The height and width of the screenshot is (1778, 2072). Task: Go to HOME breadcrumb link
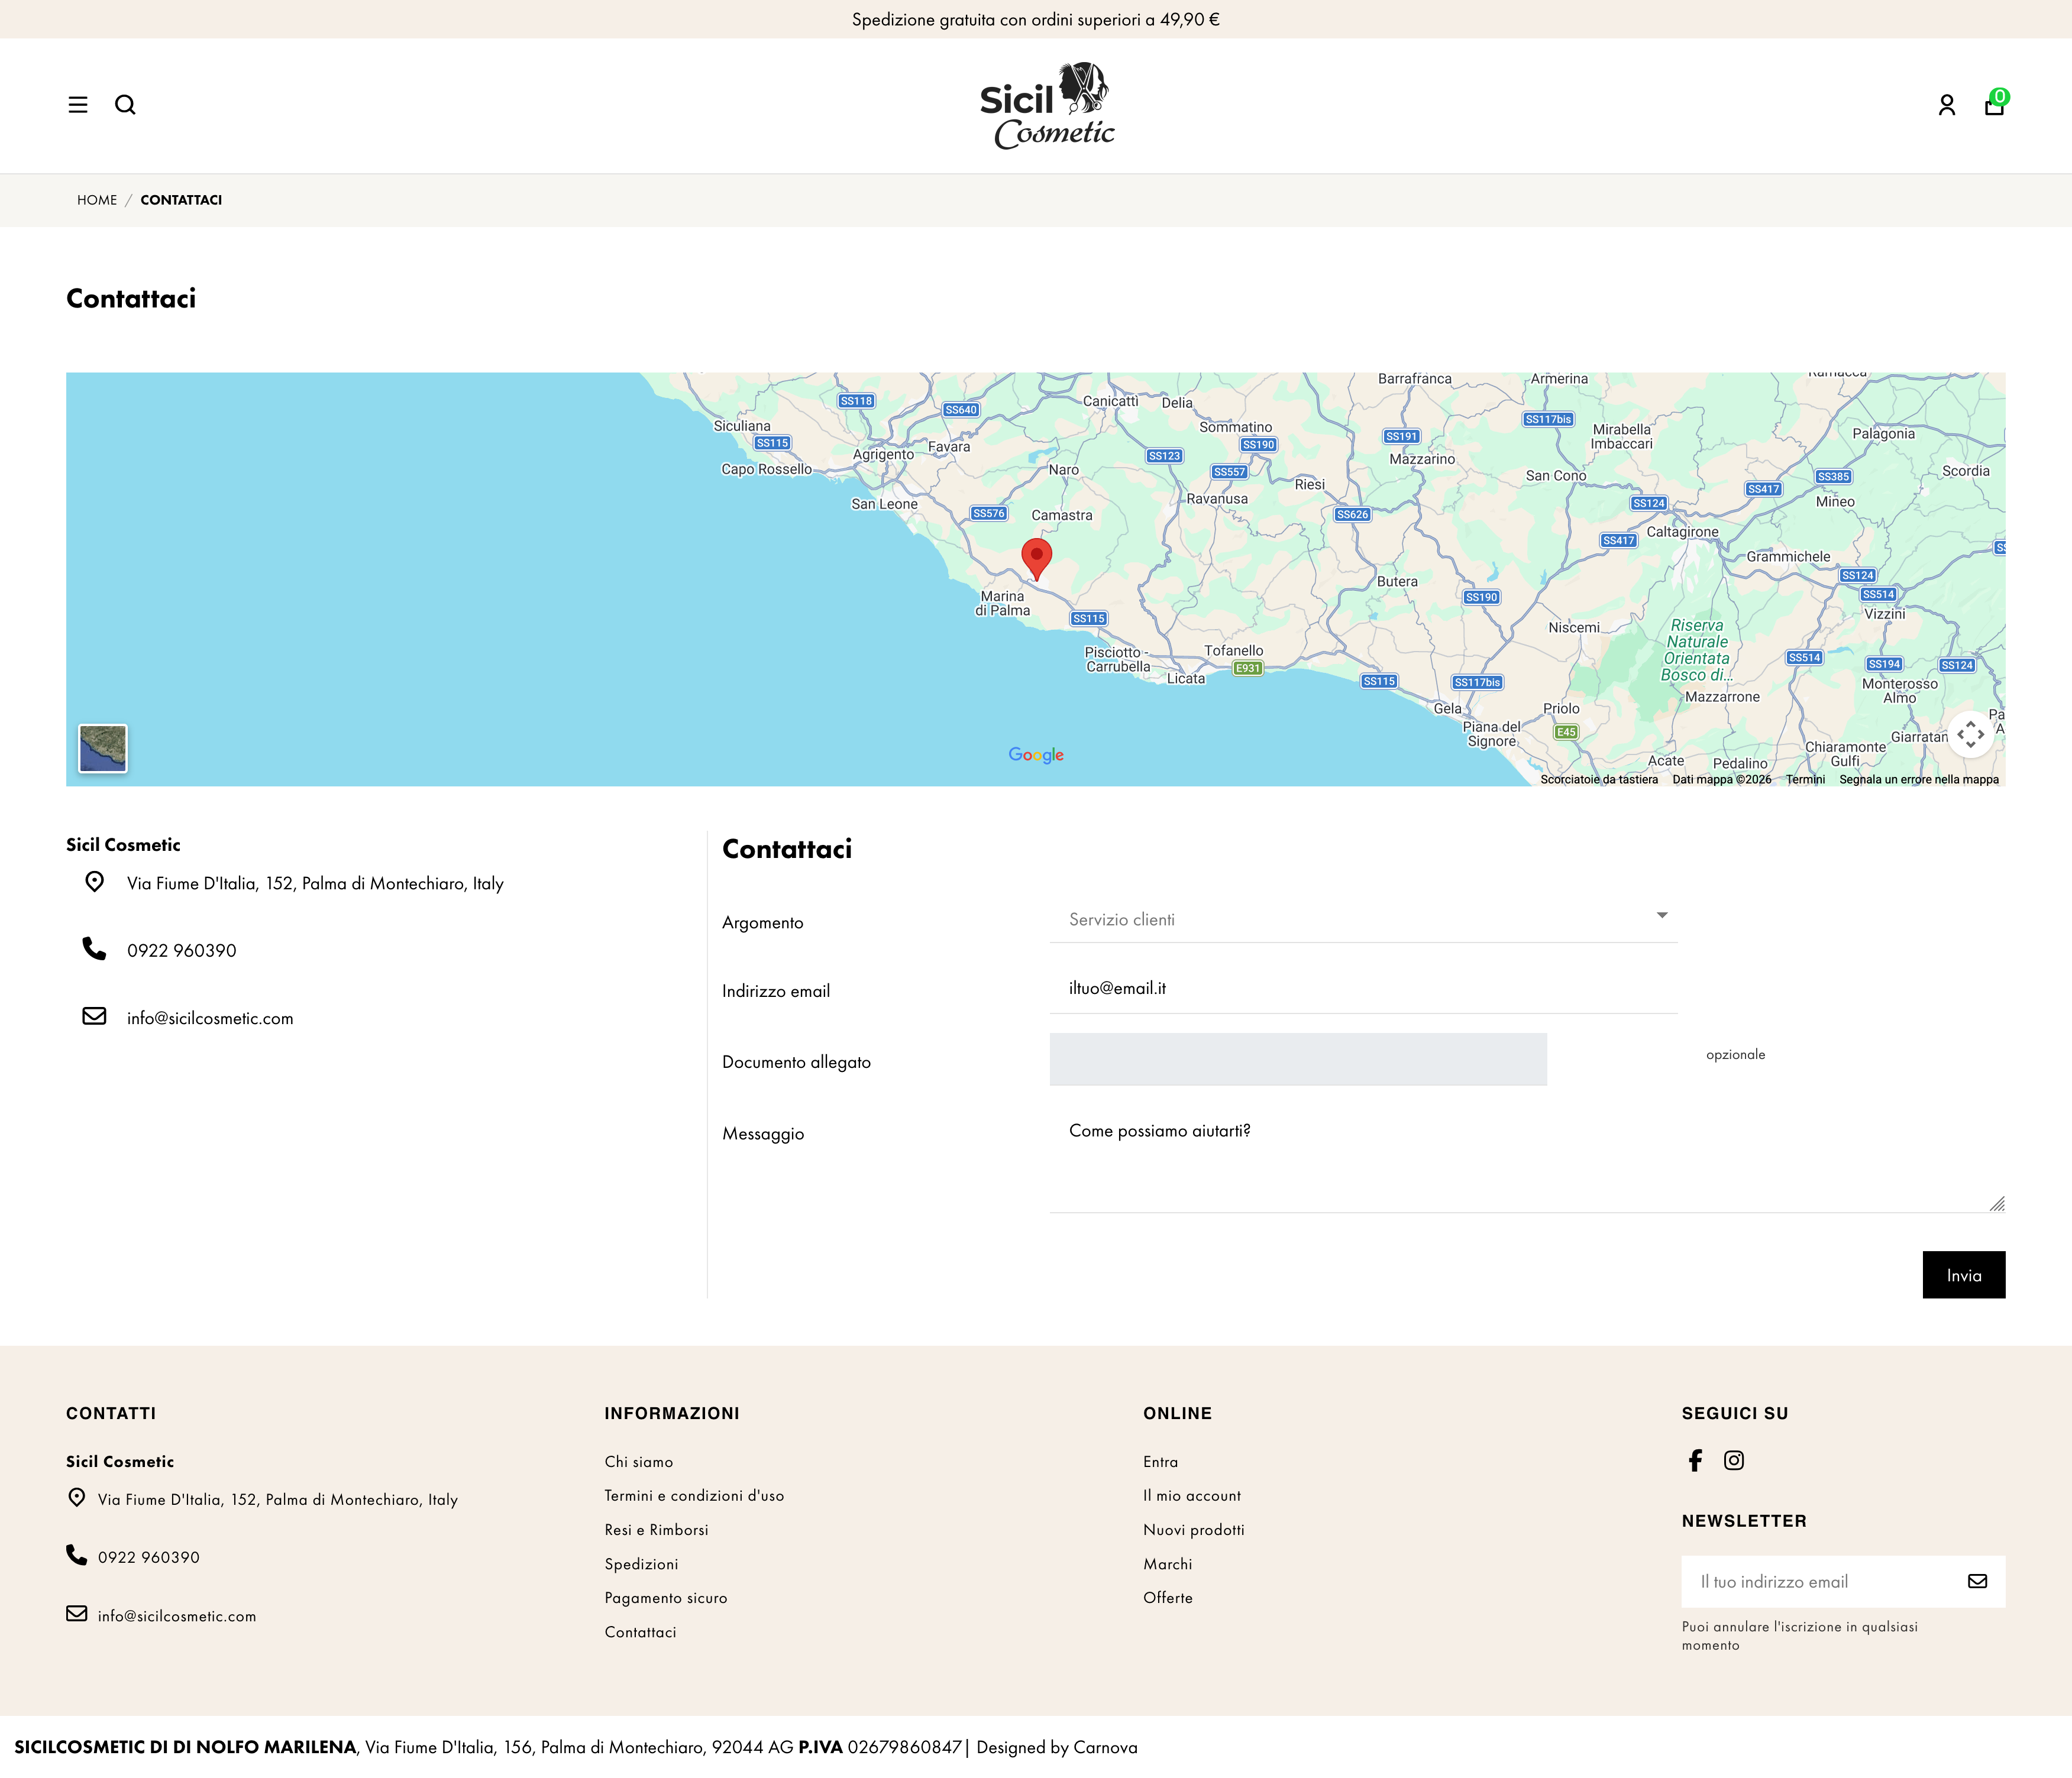(97, 200)
